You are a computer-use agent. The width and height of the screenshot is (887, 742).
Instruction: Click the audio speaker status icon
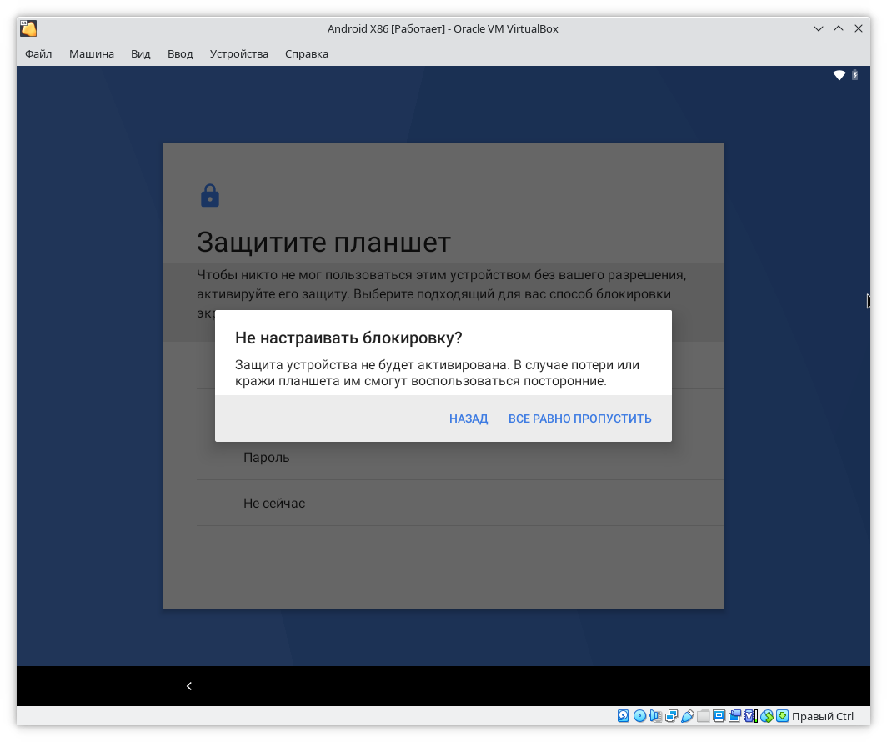pos(655,716)
